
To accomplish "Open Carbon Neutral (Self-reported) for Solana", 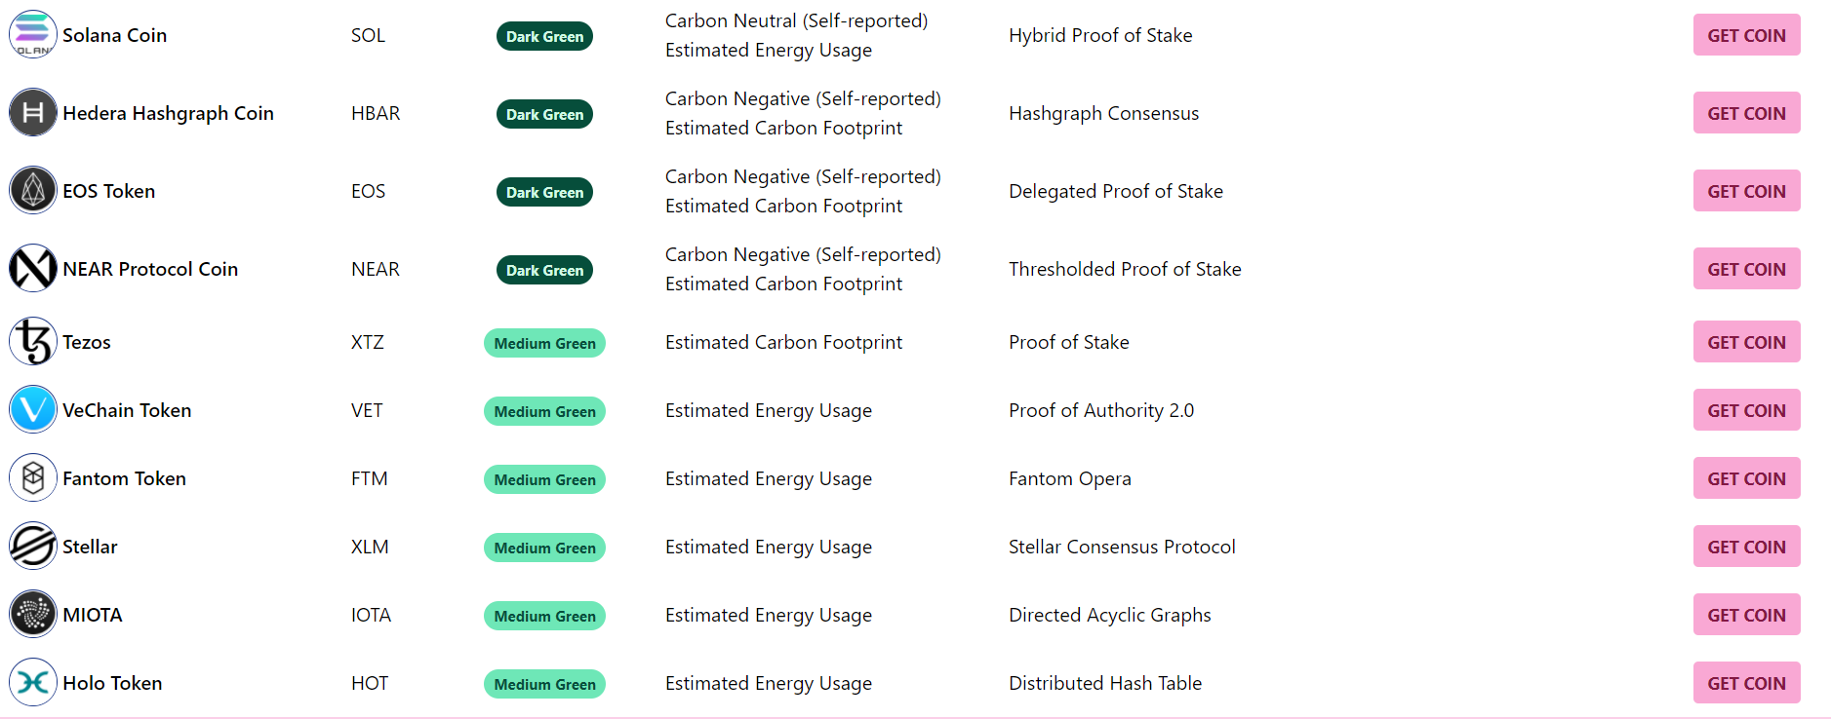I will click(796, 20).
